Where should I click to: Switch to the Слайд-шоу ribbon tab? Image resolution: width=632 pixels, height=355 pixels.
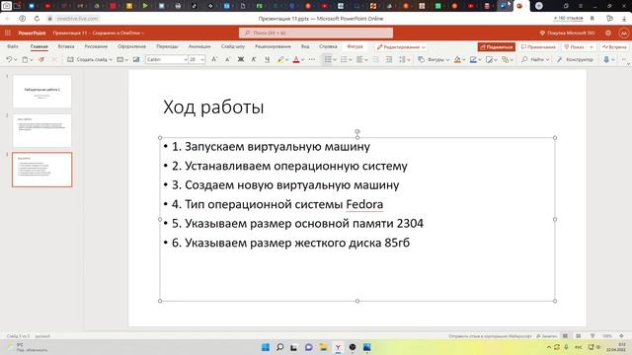click(233, 46)
